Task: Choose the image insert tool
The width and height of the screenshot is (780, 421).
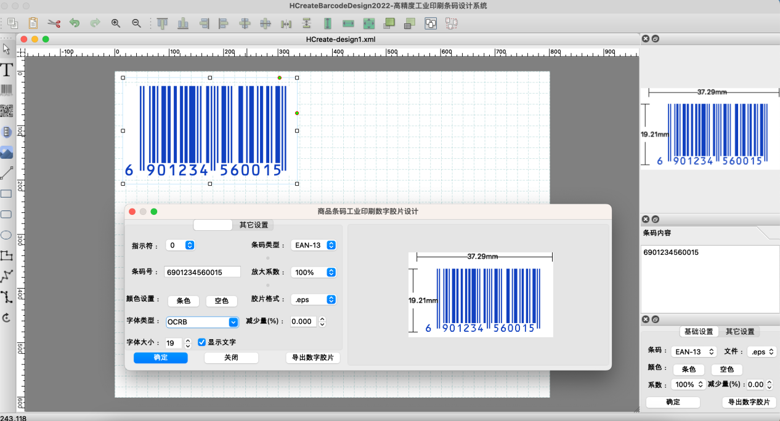Action: coord(7,153)
